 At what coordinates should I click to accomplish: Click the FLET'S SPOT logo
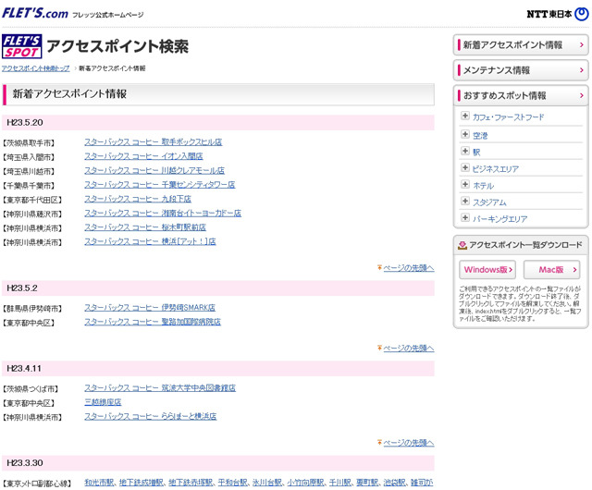point(21,46)
